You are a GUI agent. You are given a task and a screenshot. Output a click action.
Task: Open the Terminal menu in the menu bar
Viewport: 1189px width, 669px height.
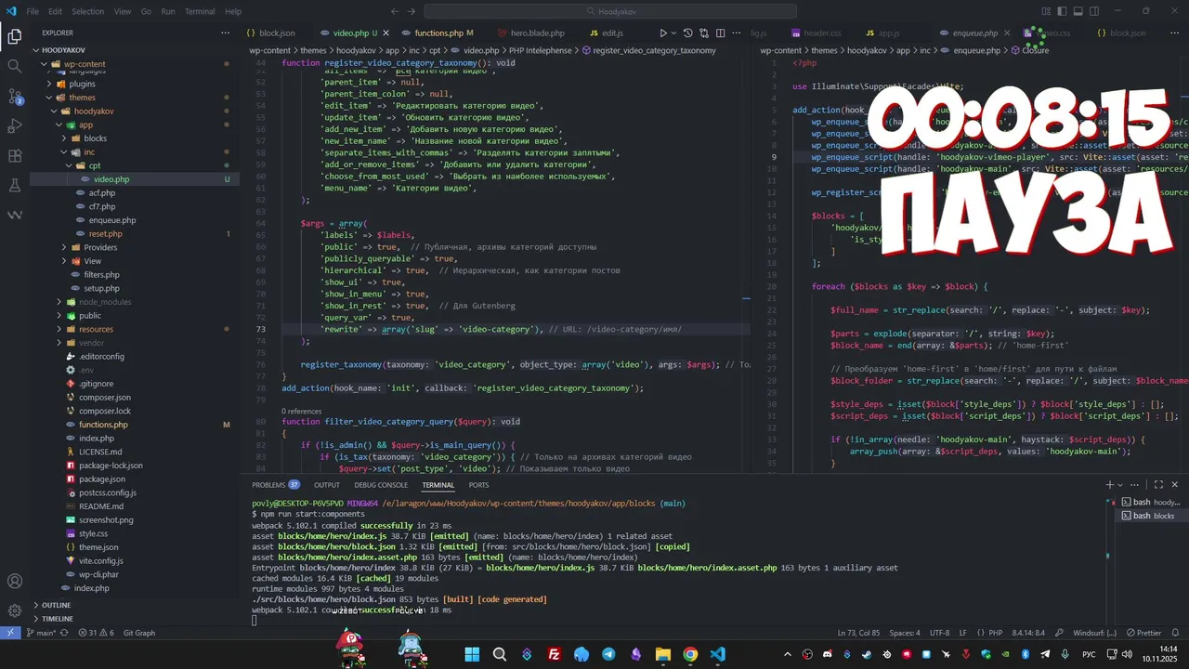[200, 11]
